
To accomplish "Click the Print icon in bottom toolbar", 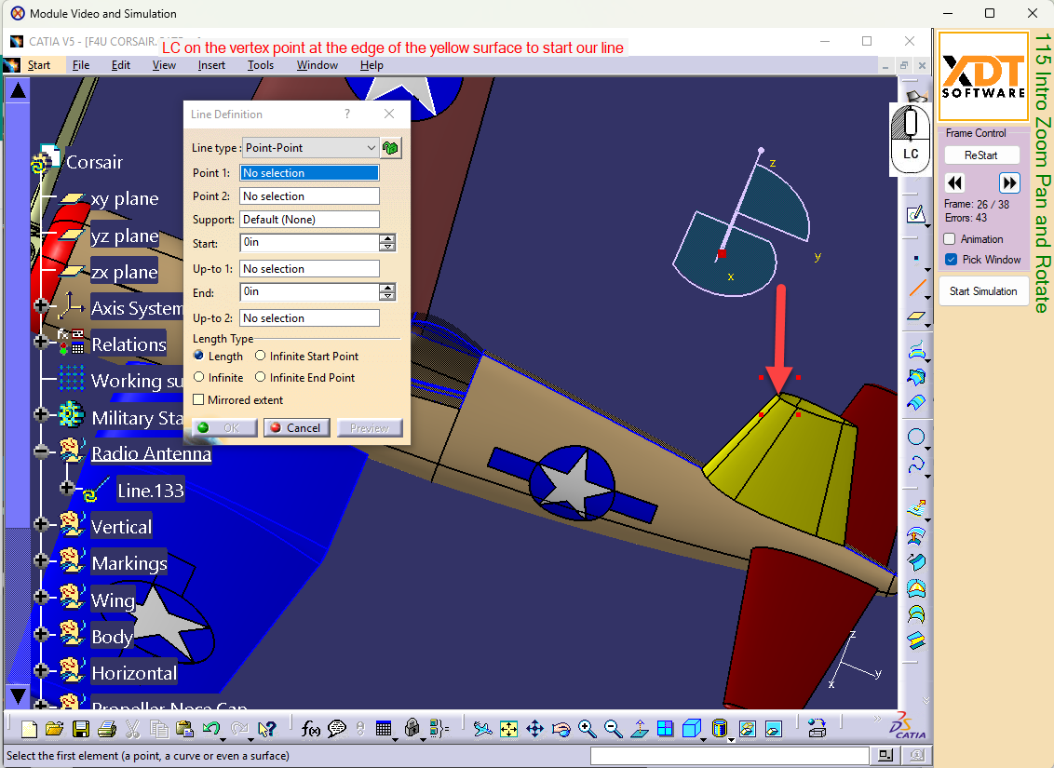I will click(x=106, y=729).
